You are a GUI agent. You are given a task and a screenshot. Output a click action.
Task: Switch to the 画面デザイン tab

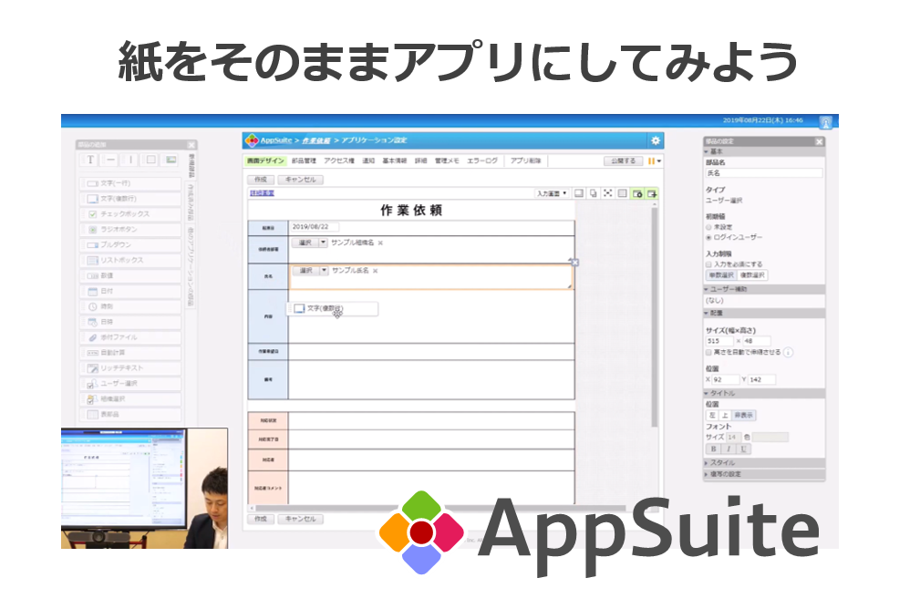point(266,160)
